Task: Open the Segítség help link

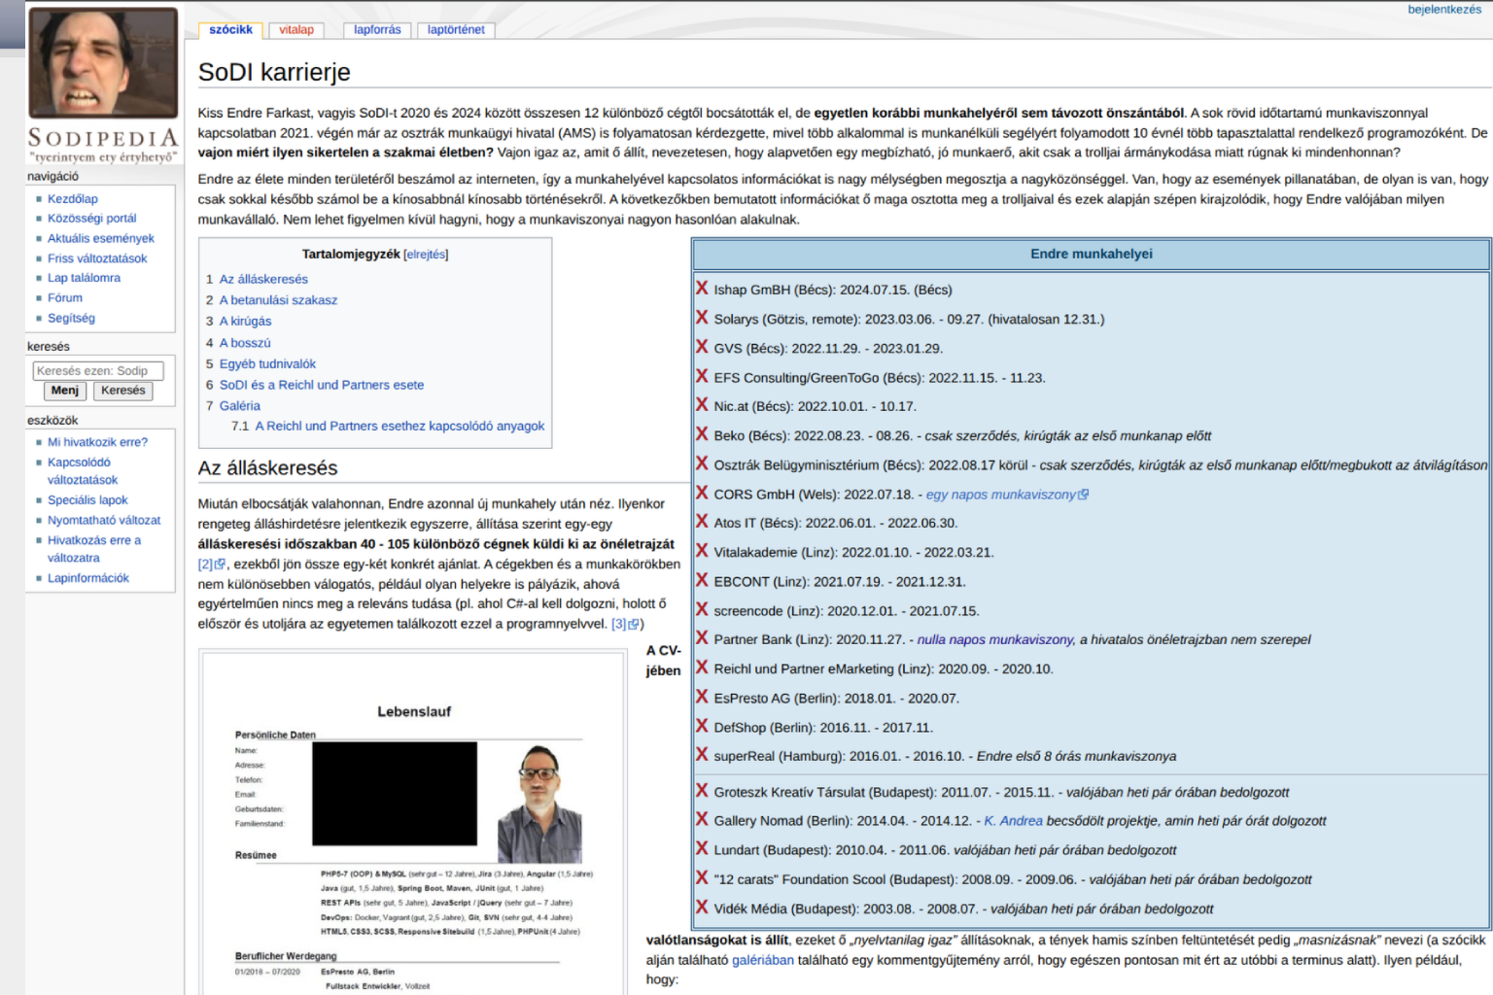Action: click(71, 318)
